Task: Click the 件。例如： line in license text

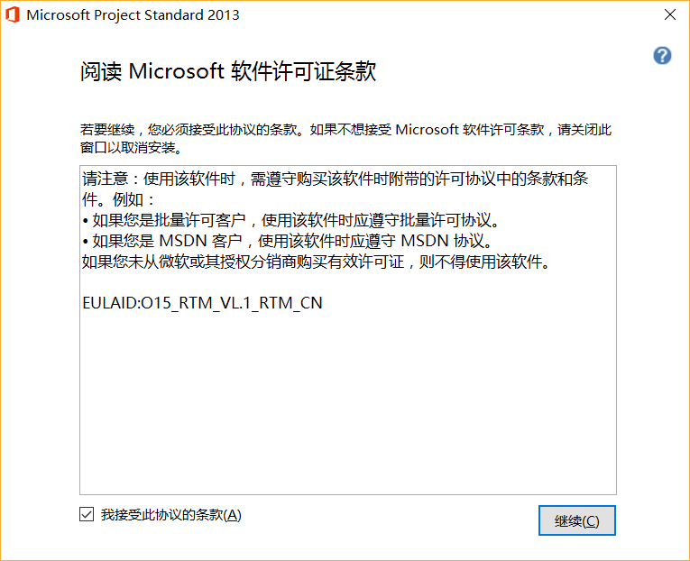Action: (119, 199)
